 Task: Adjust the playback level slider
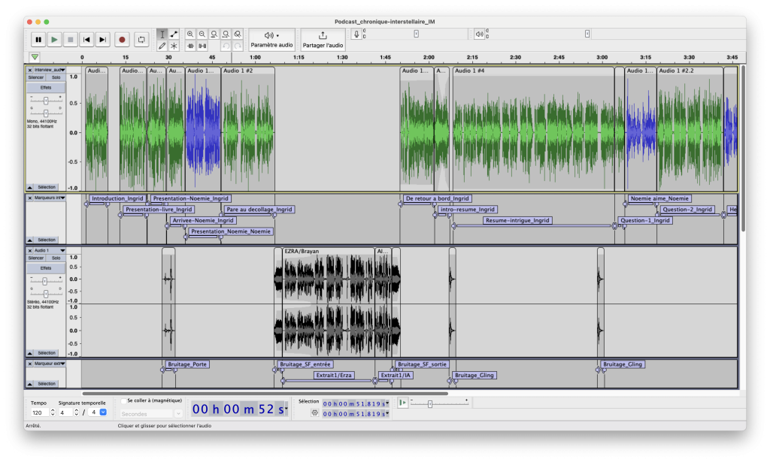(x=587, y=34)
